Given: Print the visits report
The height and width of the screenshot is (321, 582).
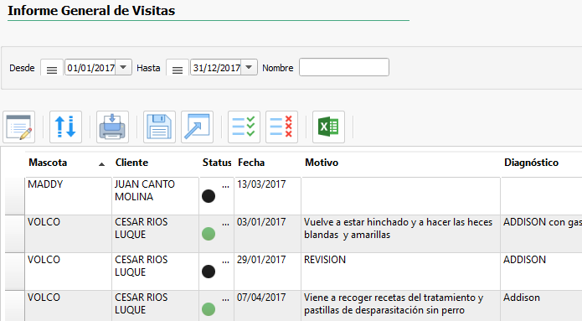Looking at the screenshot, I should pos(112,127).
